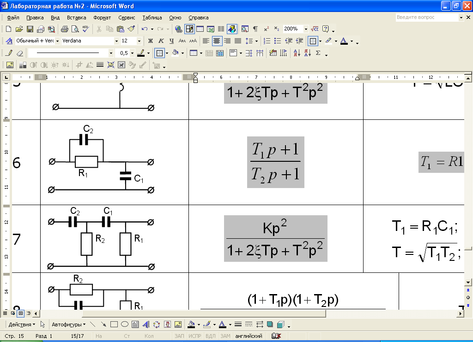Screen dimensions: 473x342
Task: Expand line spacing options arrow
Action: [x=256, y=41]
